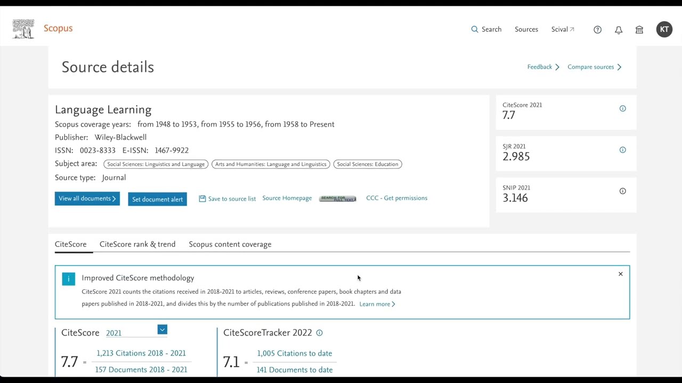
Task: Click the blue info icon in the notice
Action: click(69, 279)
